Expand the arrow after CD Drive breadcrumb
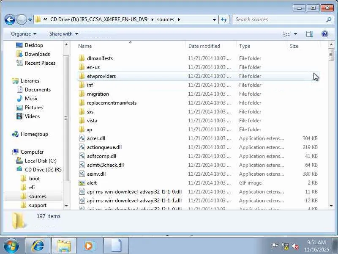The image size is (338, 254). pyautogui.click(x=153, y=19)
